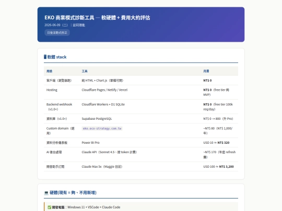This screenshot has height=211, width=282.
Task: Click the 日後滾動式修正 pill badge
Action: pos(57,33)
